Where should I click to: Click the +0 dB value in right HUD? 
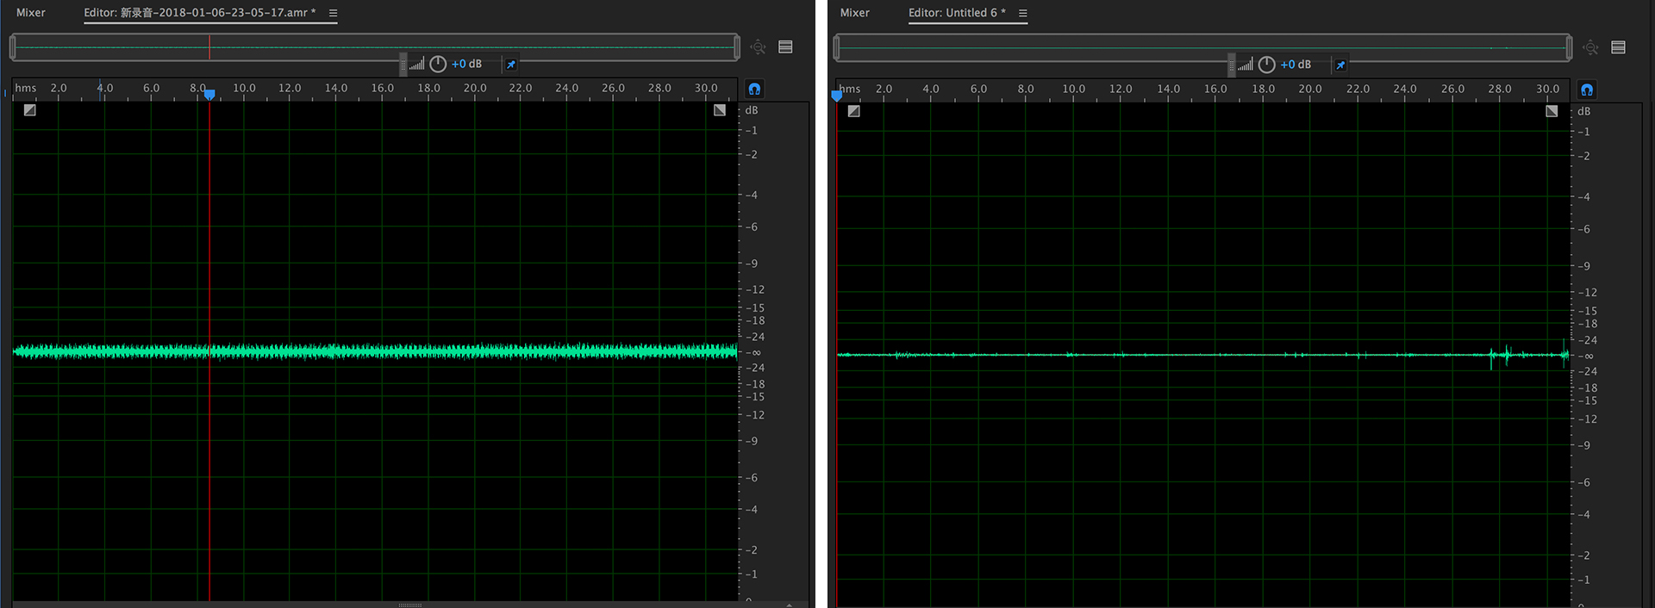1296,65
